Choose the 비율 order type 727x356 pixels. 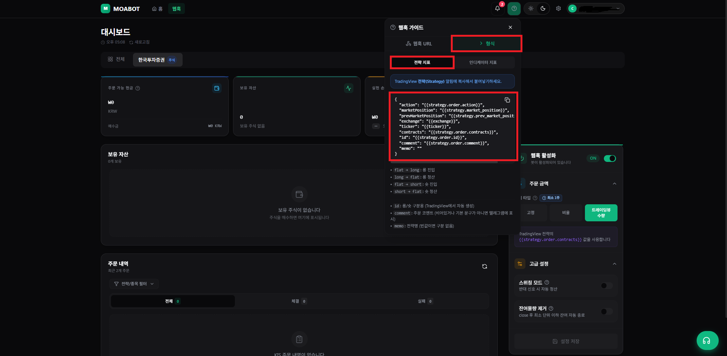tap(566, 213)
